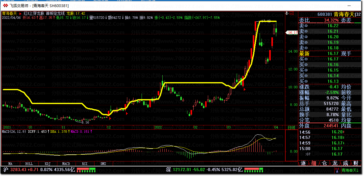Switch indicator to BOLL tab
Image resolution: width=364 pixels, height=176 pixels.
point(29,164)
